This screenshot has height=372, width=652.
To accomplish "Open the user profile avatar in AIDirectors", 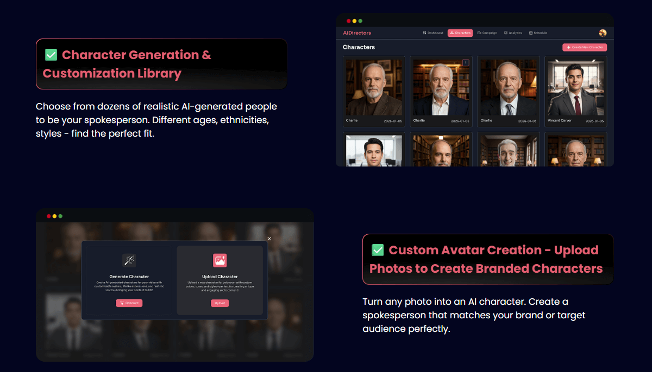I will pos(602,33).
